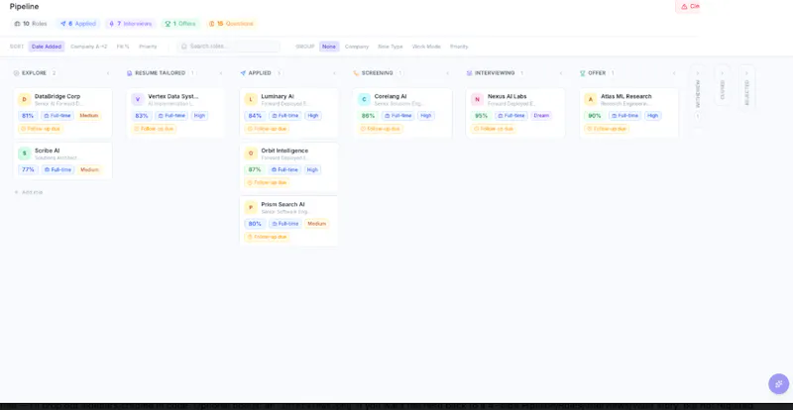Click the Screening column phone icon
This screenshot has width=793, height=410.
(356, 73)
